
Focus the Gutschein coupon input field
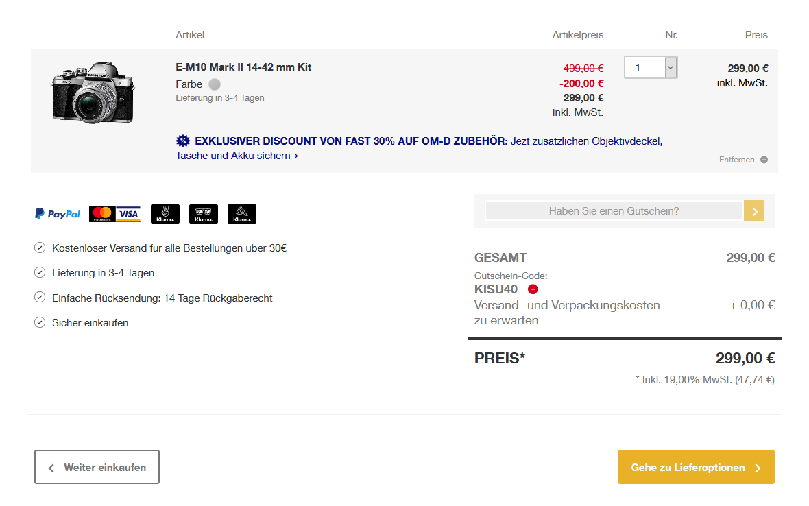pos(614,210)
